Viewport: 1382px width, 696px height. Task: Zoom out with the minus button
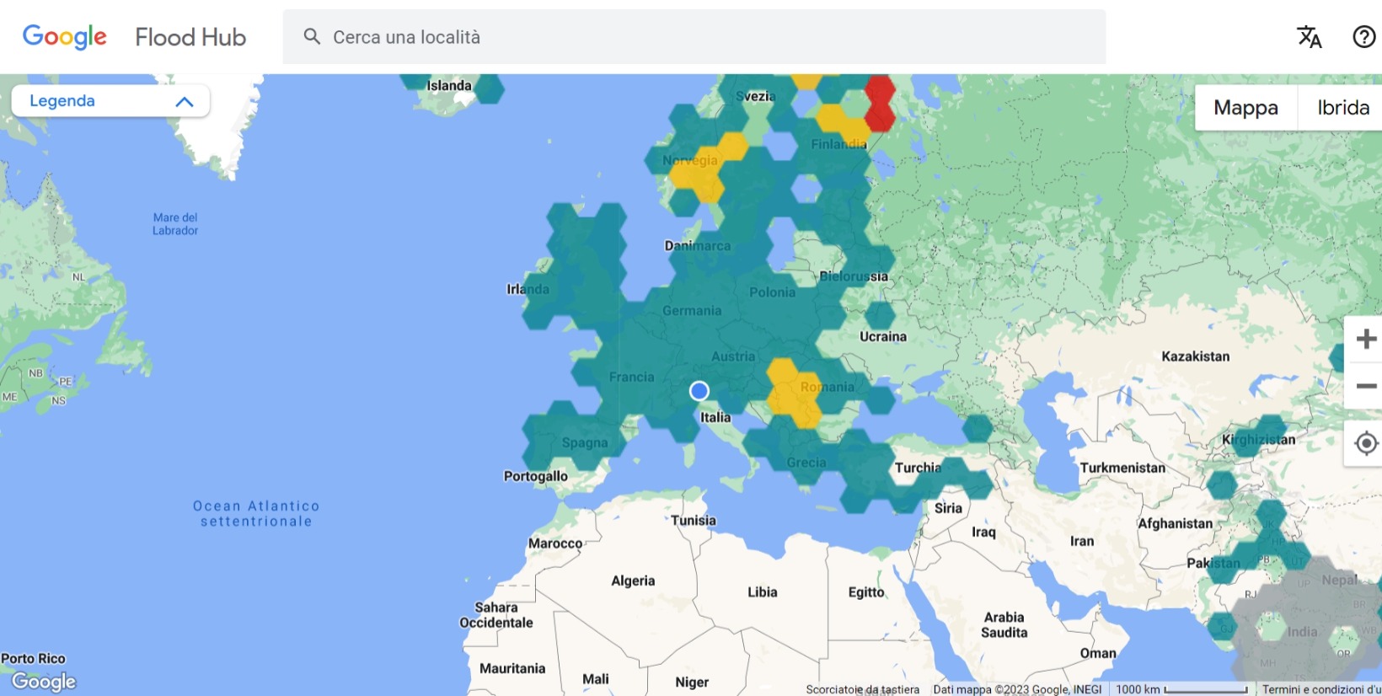pyautogui.click(x=1365, y=386)
